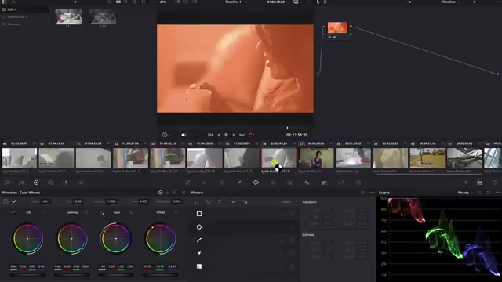
Task: Jump to the first frame
Action: pos(210,135)
